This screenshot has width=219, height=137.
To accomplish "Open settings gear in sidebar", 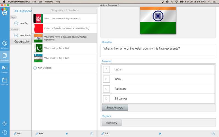I will pos(5,123).
